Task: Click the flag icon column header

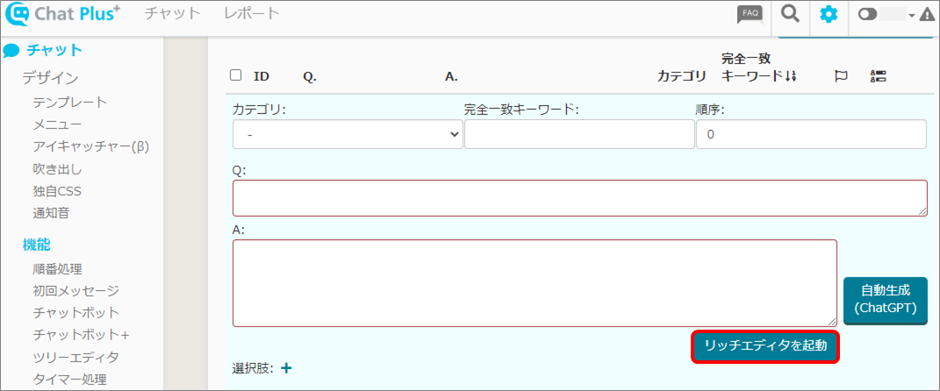Action: click(840, 76)
